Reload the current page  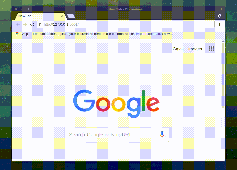point(32,24)
